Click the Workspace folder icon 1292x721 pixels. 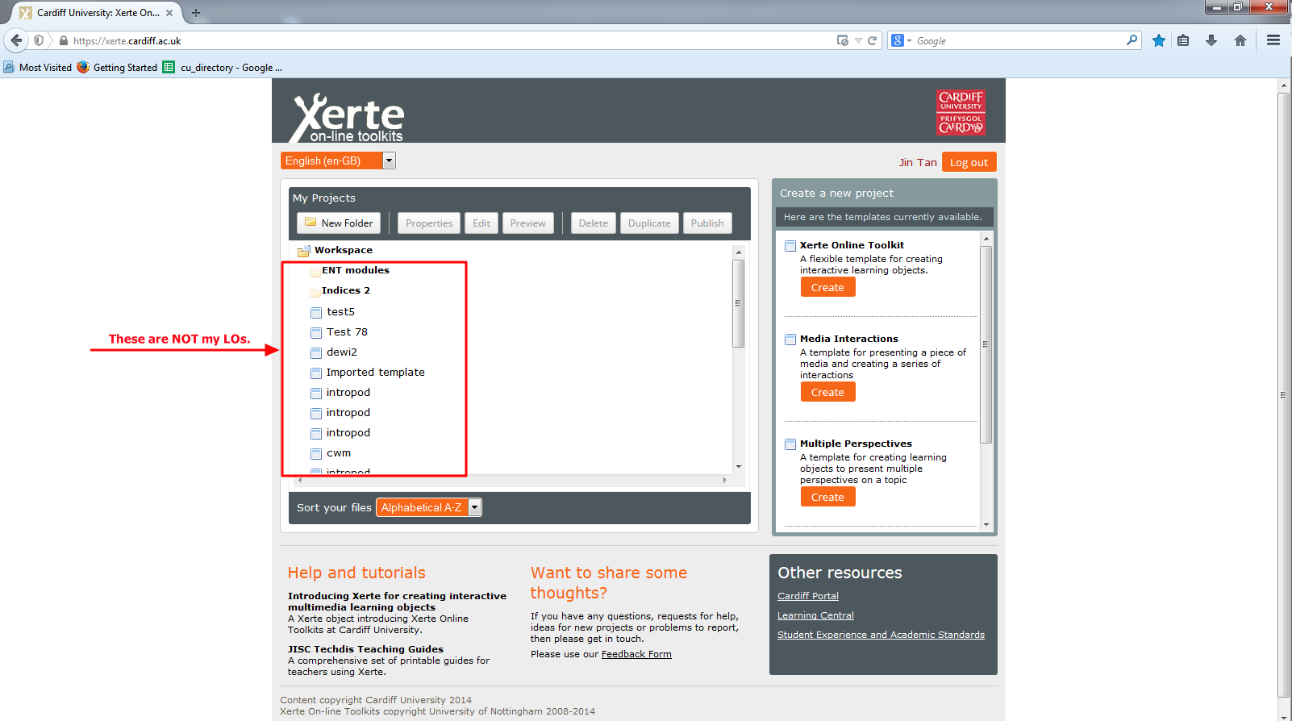(x=304, y=251)
